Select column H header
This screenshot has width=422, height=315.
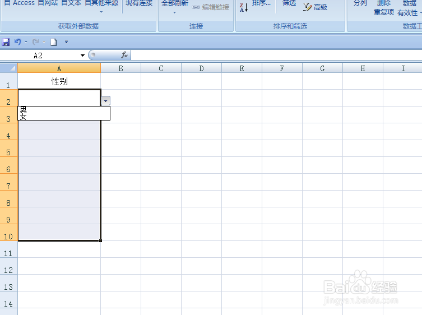(363, 68)
